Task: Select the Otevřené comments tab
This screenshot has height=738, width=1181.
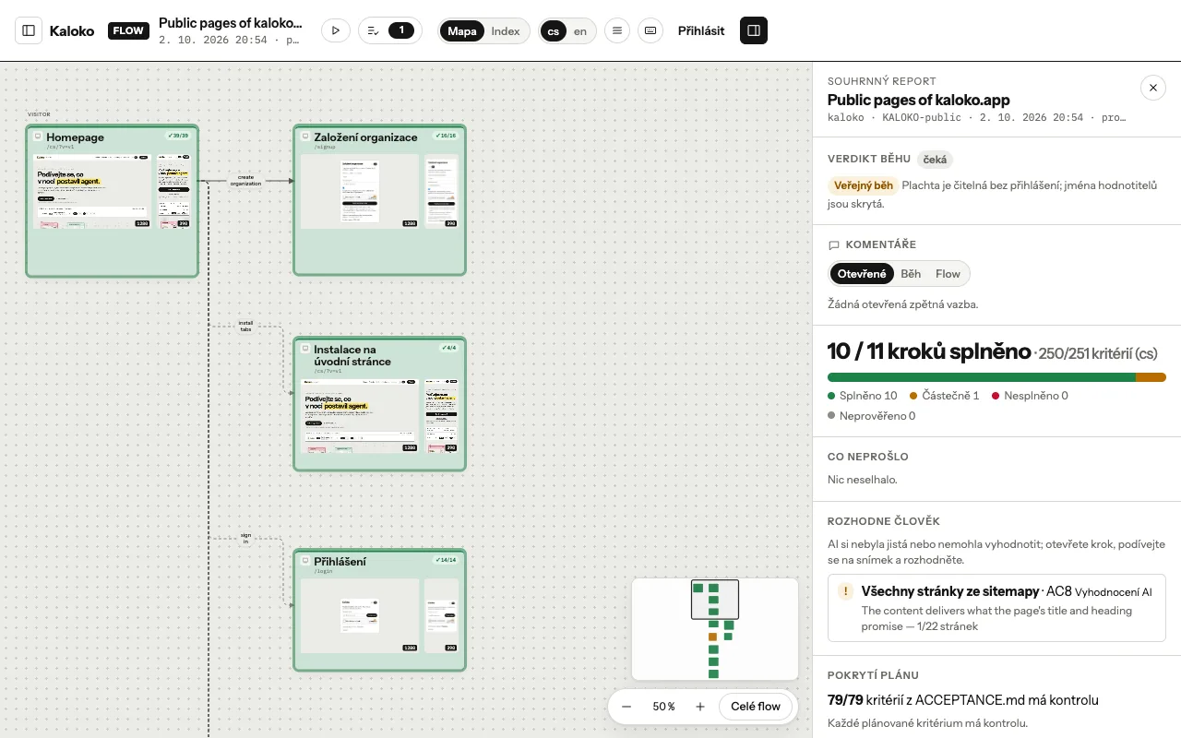Action: pos(862,274)
